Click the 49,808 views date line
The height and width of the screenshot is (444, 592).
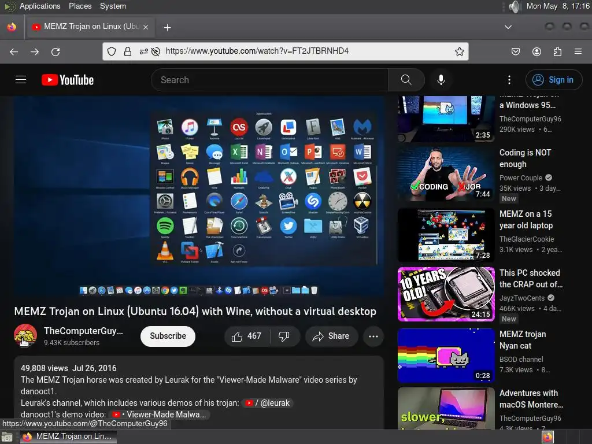pyautogui.click(x=68, y=368)
